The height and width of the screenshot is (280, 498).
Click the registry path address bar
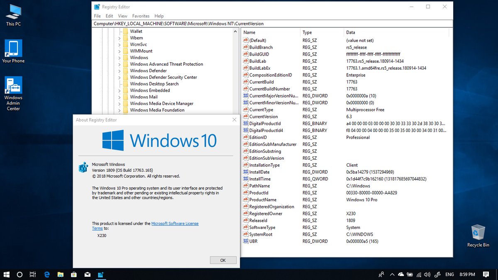click(x=272, y=24)
